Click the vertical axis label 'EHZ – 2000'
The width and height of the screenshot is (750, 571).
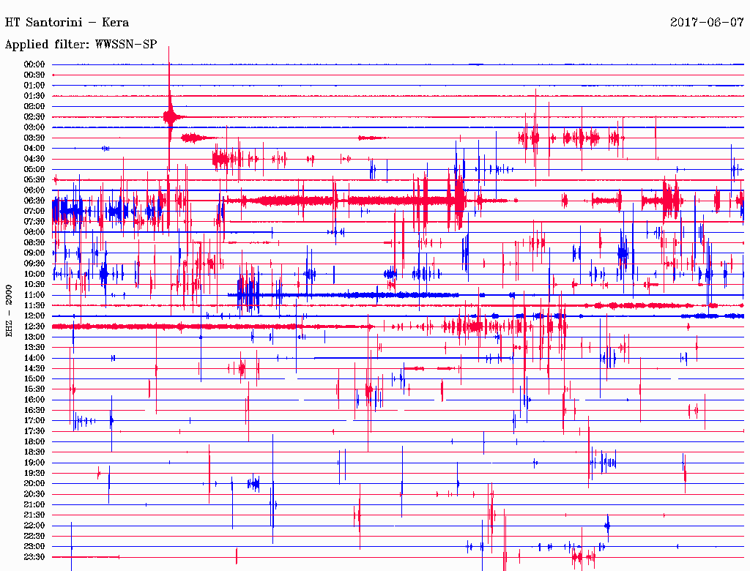(9, 311)
